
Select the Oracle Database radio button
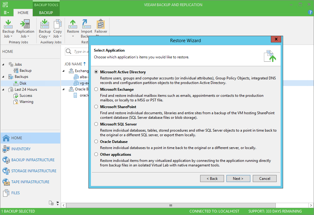(96, 141)
